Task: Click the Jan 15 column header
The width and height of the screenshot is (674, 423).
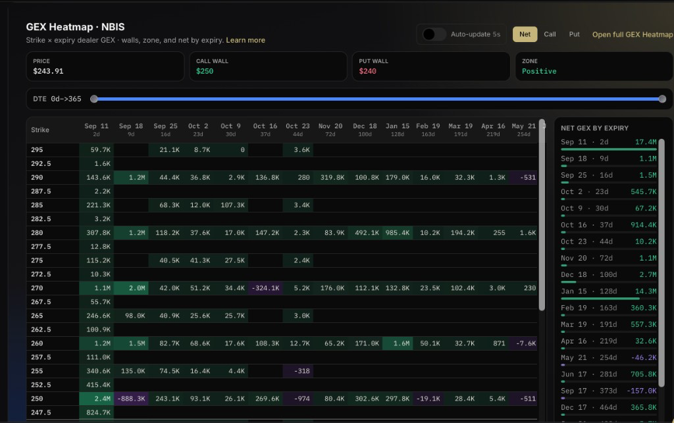Action: pos(397,130)
